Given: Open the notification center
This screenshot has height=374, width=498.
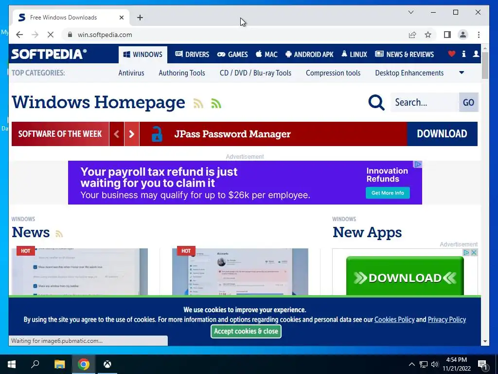Looking at the screenshot, I should tap(482, 365).
